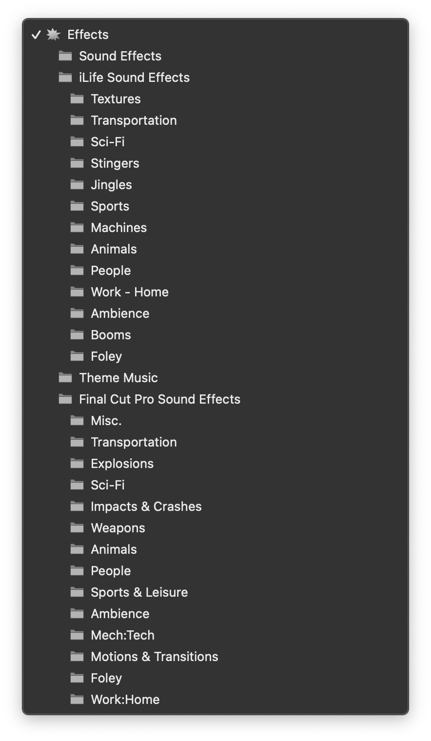Choose the Misc. category
431x741 pixels.
(215, 421)
